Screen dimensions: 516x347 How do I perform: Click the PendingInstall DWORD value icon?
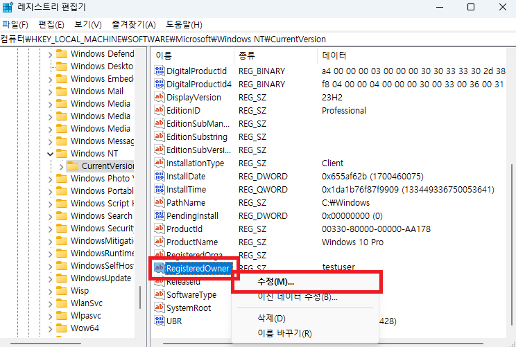click(x=160, y=215)
